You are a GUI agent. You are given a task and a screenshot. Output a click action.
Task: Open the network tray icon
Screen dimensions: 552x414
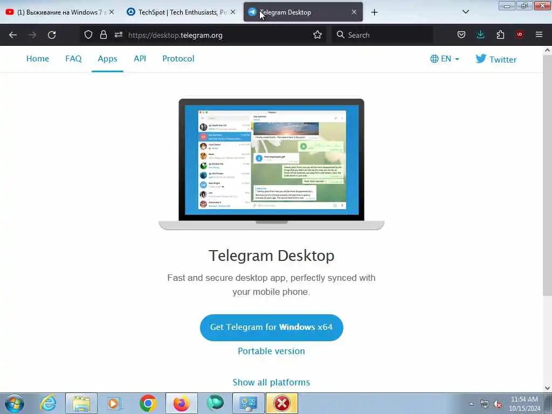(485, 404)
